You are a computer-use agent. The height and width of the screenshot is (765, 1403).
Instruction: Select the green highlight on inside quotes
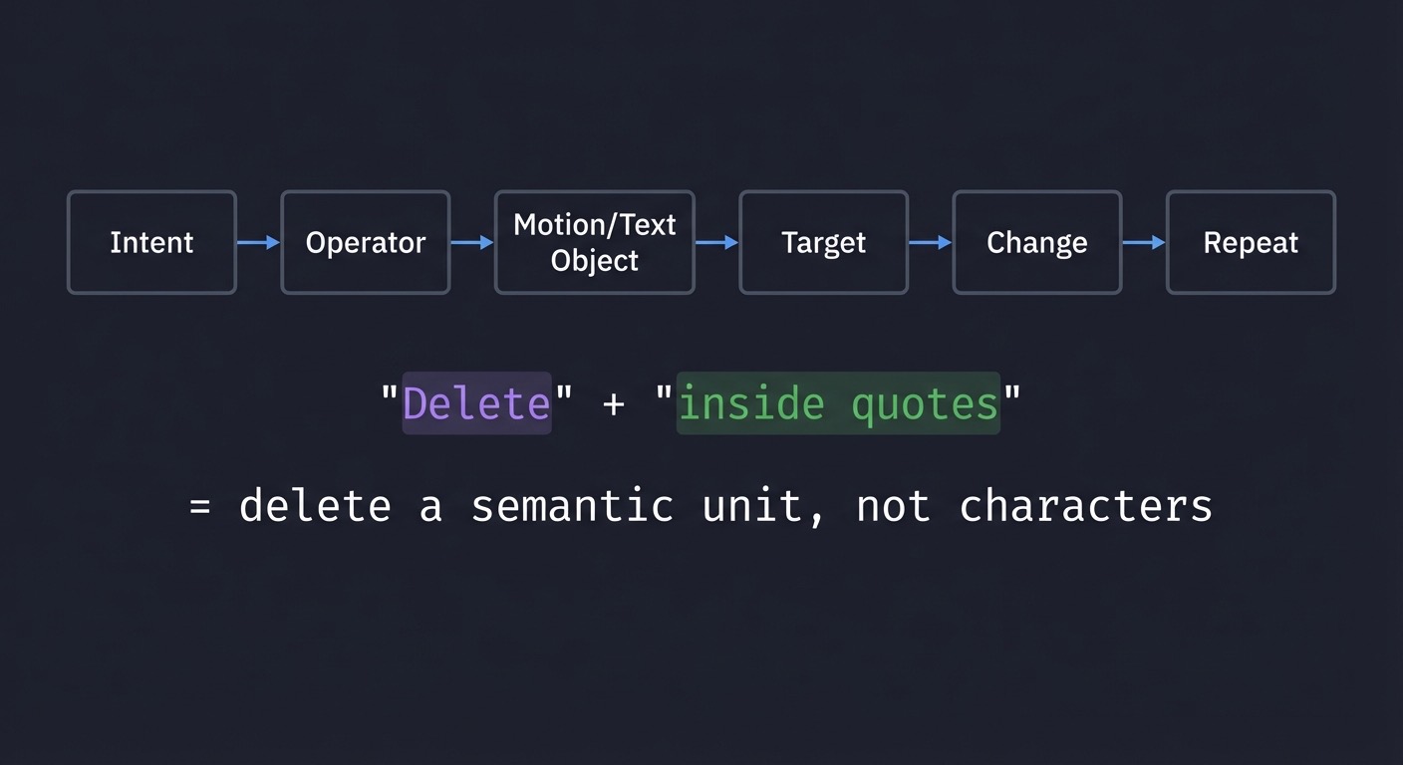point(838,402)
